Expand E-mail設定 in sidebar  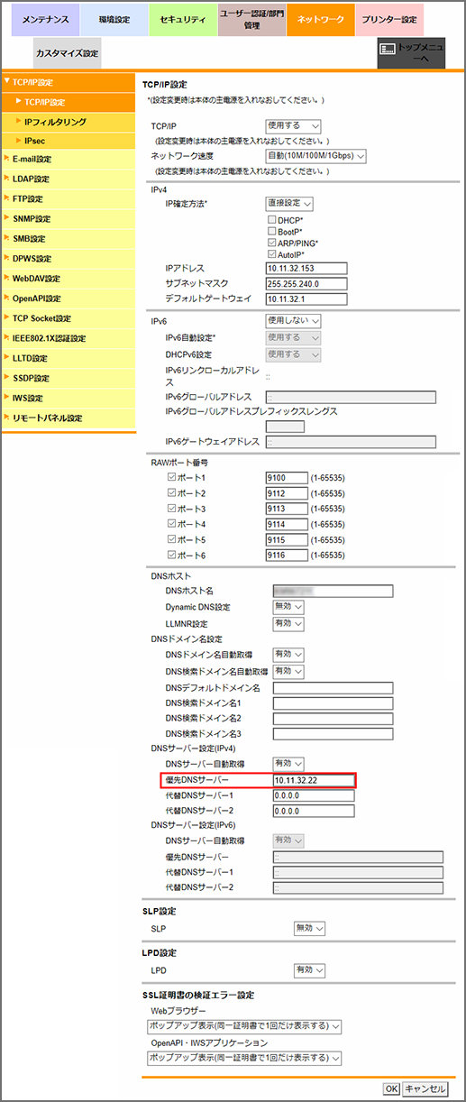pos(68,160)
